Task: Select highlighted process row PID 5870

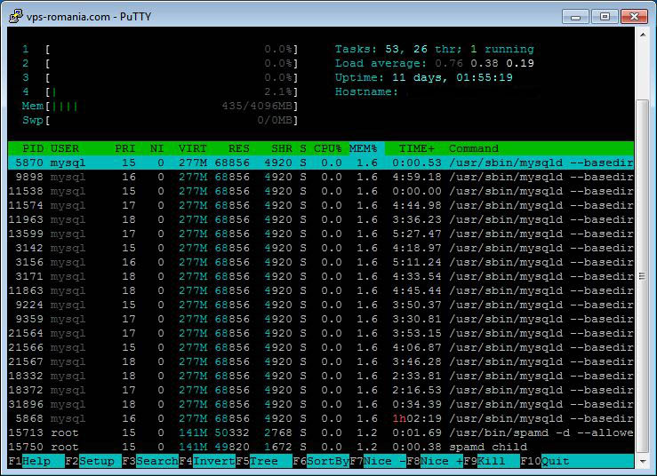Action: click(x=321, y=163)
